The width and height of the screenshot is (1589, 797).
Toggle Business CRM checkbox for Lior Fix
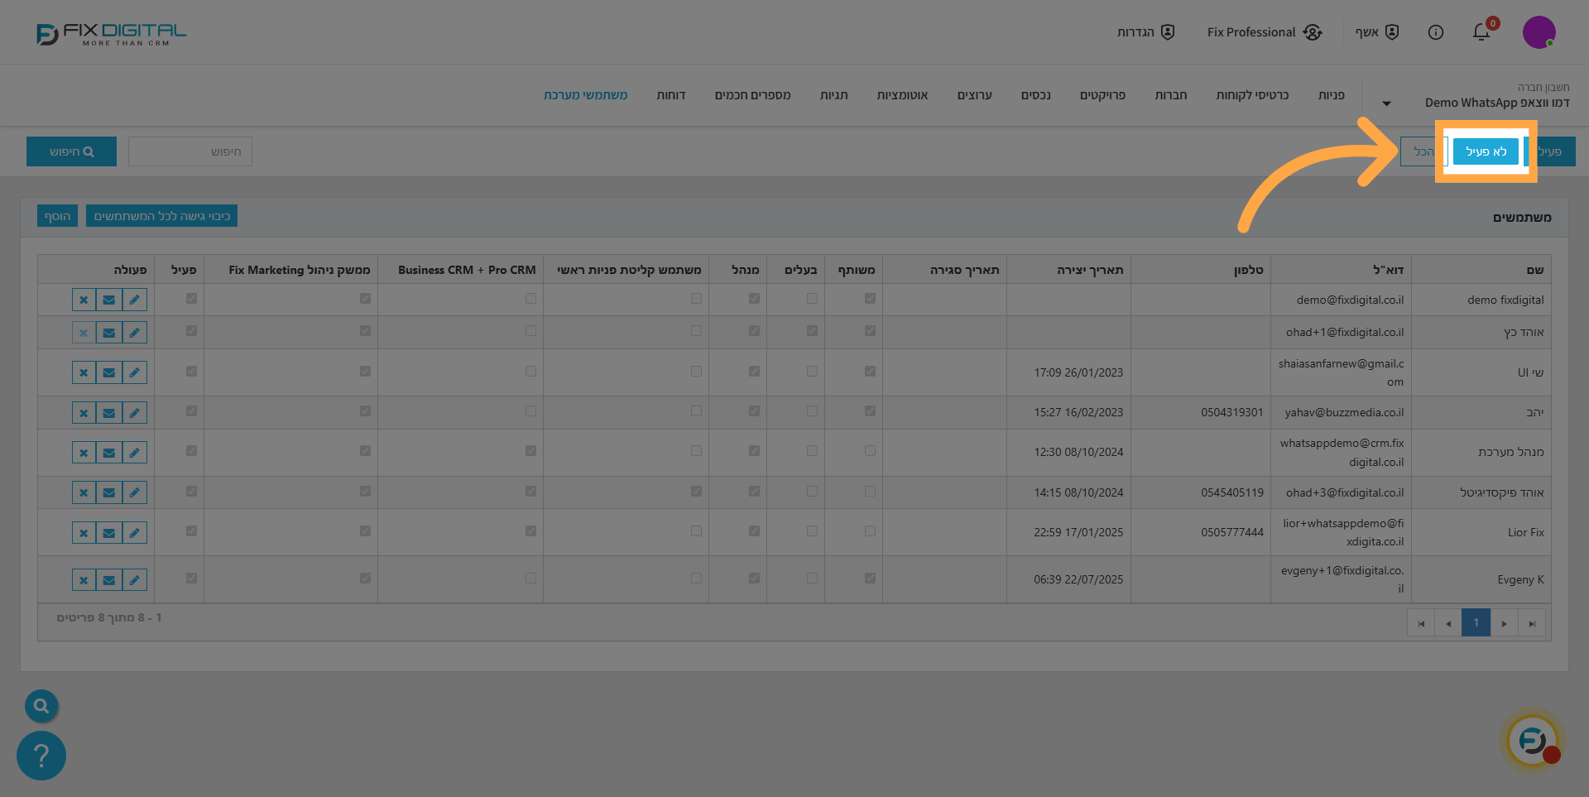[x=530, y=531]
